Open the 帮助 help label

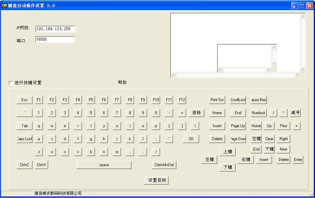coord(122,83)
